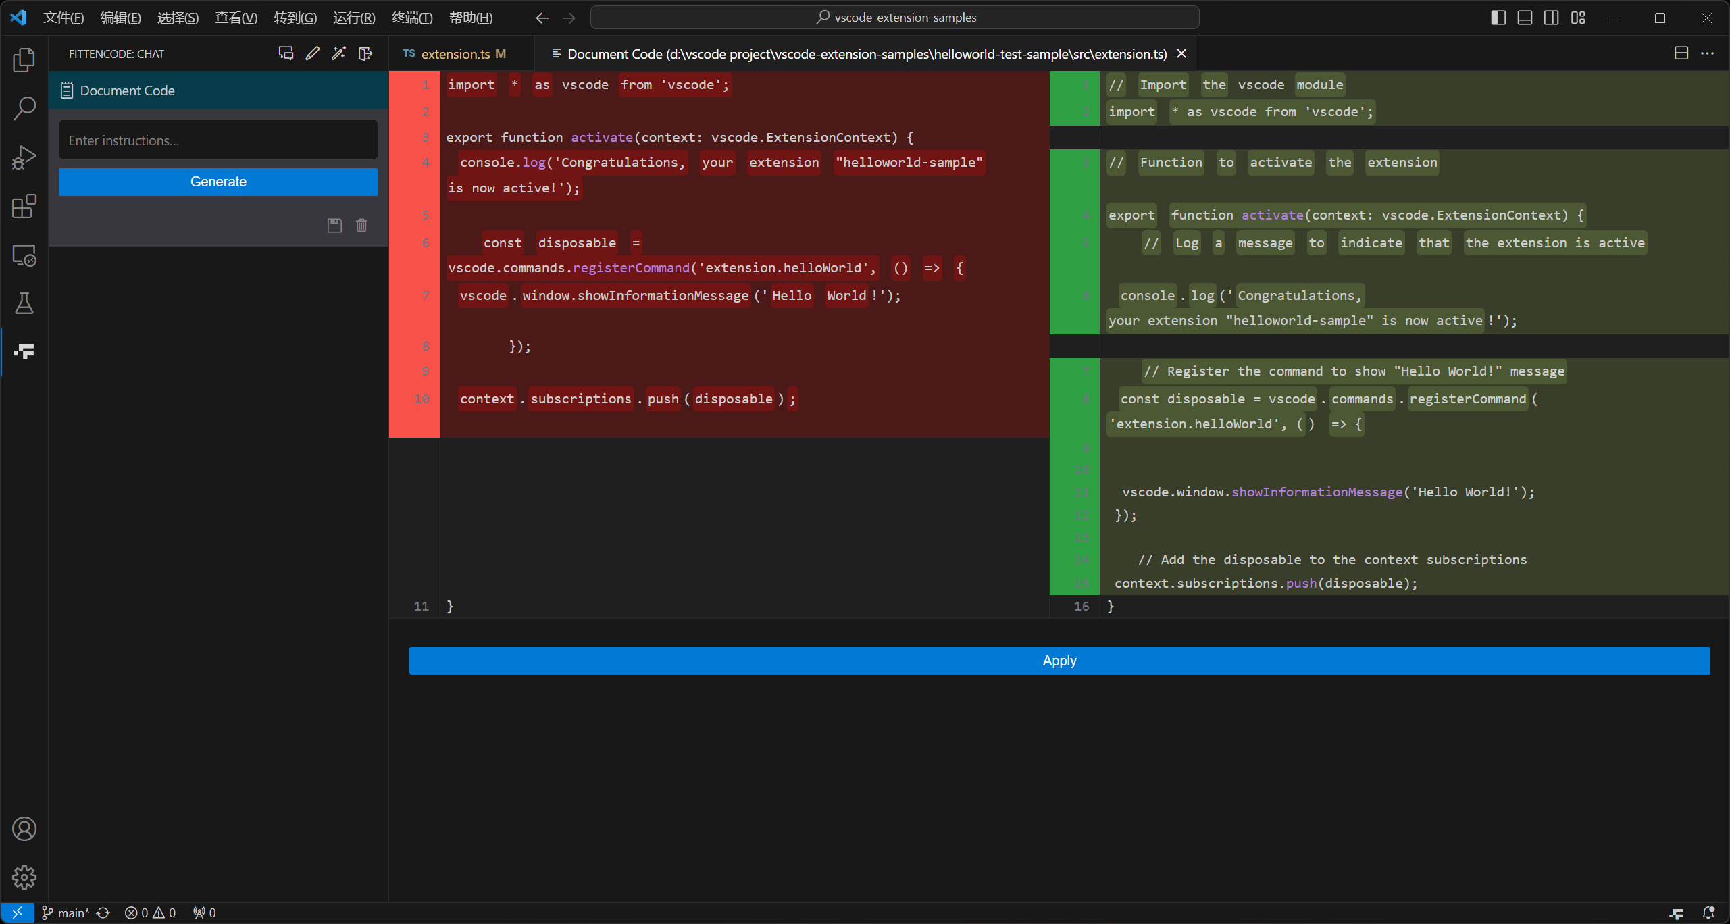
Task: Click the FittenCode Chat panel icon
Action: click(24, 351)
